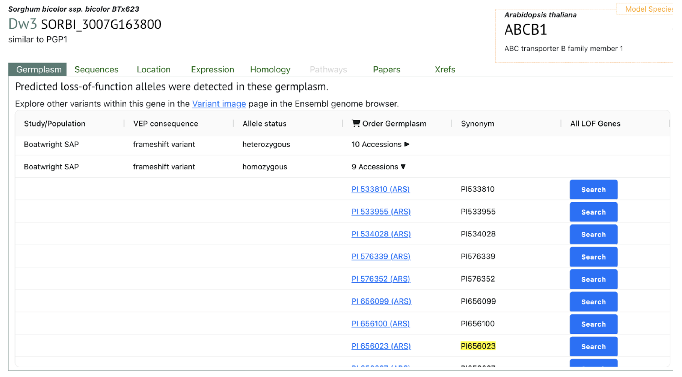Click the 'similar to PGP1' description
This screenshot has height=377, width=682.
tap(38, 39)
